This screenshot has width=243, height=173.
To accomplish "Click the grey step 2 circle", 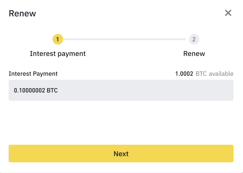I will [x=194, y=39].
